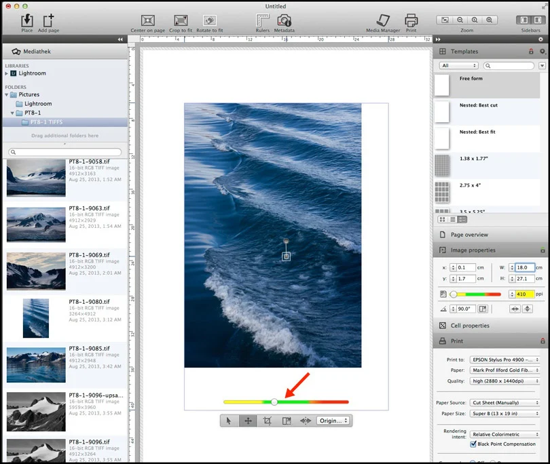Click the Print toolbar icon

(x=411, y=20)
